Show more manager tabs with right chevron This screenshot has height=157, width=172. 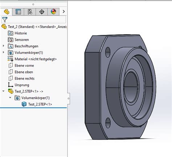click(64, 12)
